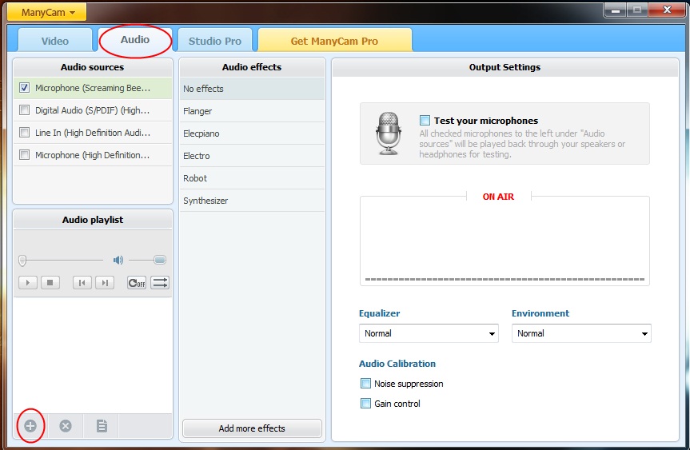Enable Line In audio source

(24, 133)
